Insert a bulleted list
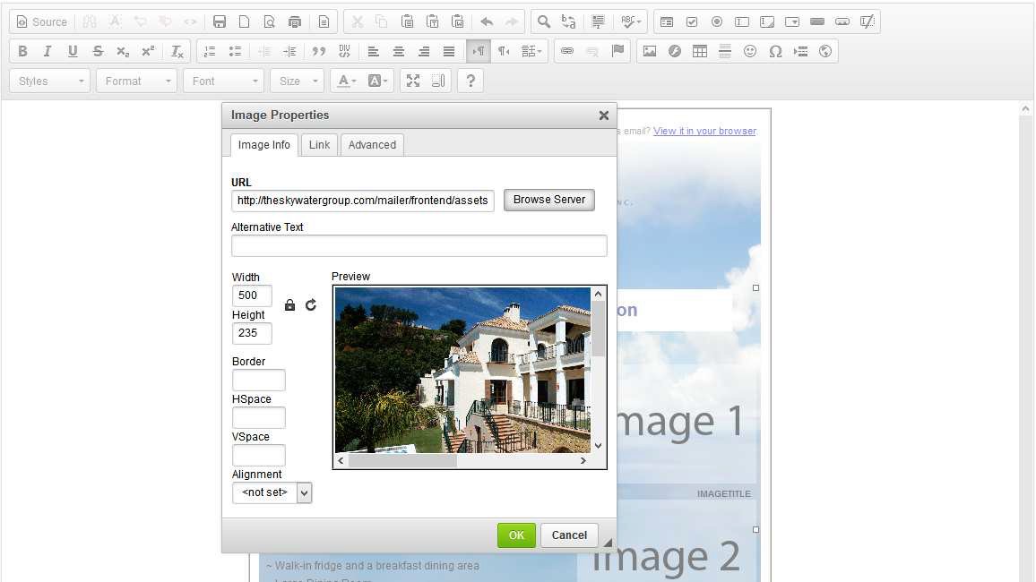Screen dimensions: 1036x582 pos(235,51)
